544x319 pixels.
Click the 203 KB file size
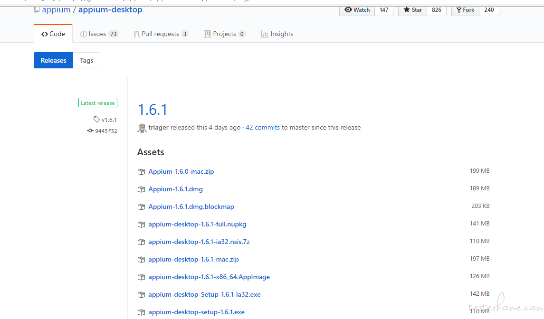tap(480, 206)
